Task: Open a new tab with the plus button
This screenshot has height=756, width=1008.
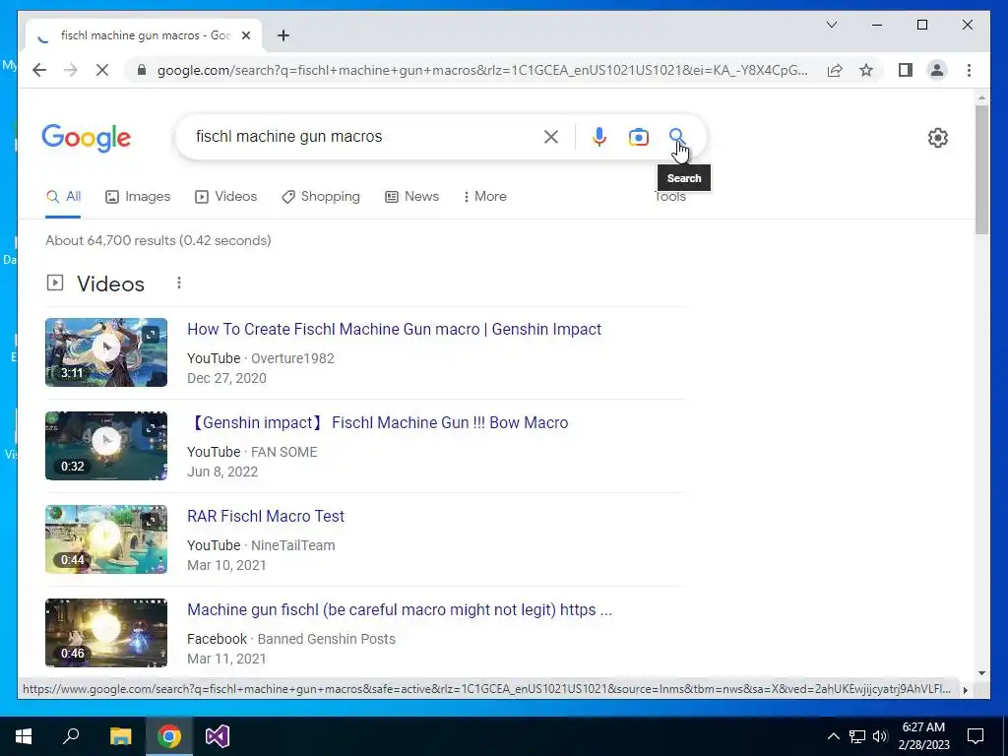Action: [x=283, y=35]
